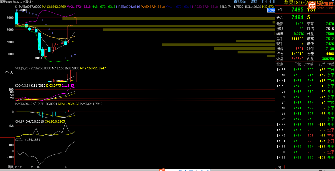The height and width of the screenshot is (171, 335).
Task: Select the MA34:6724.6316 indicator label
Action: point(103,7)
